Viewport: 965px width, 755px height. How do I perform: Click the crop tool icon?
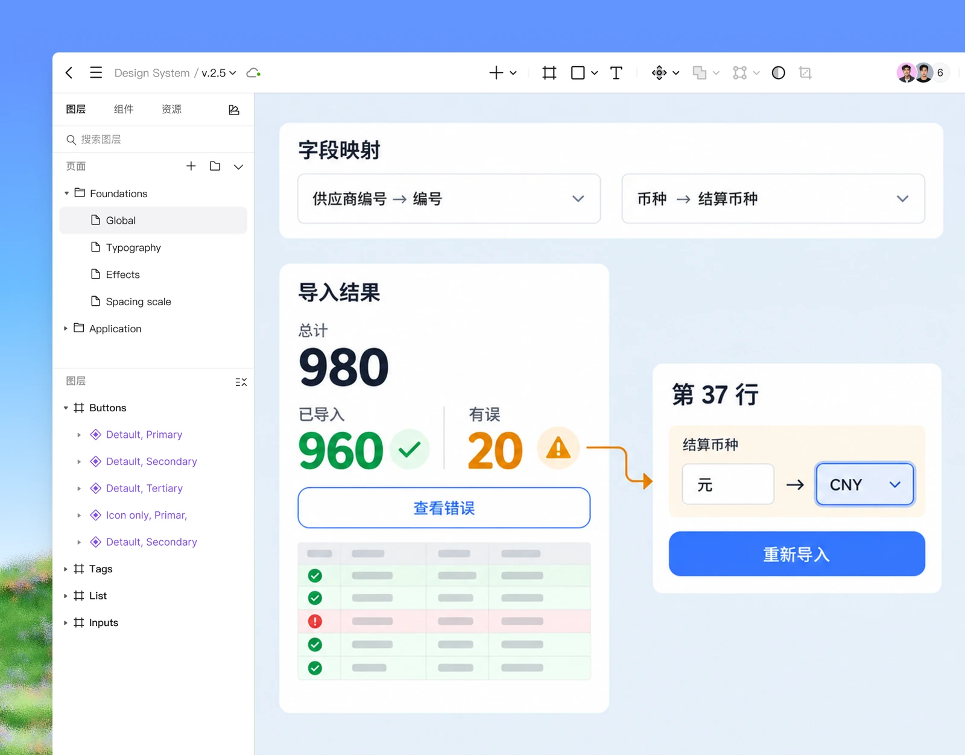805,73
